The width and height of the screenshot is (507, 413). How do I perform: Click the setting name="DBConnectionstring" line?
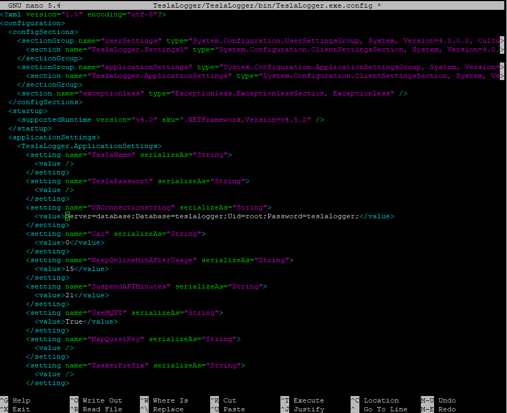pos(149,207)
